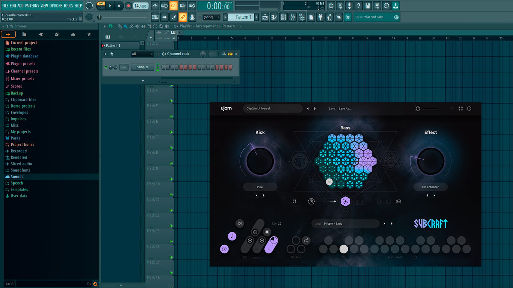Toggle the metronome icon
Image resolution: width=513 pixels, height=288 pixels.
[155, 6]
